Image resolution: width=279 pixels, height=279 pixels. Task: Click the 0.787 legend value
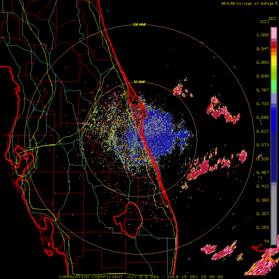[x=263, y=90]
